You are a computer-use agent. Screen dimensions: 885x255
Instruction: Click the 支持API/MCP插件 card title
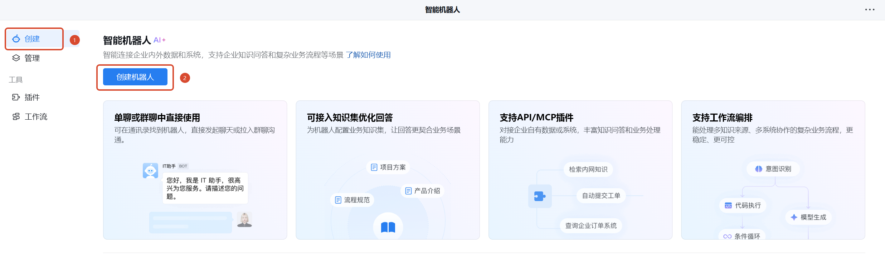(536, 117)
